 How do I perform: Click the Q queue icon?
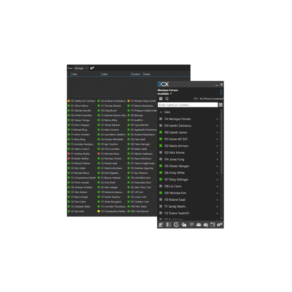tap(167, 98)
